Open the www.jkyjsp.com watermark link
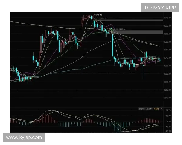 (24, 137)
